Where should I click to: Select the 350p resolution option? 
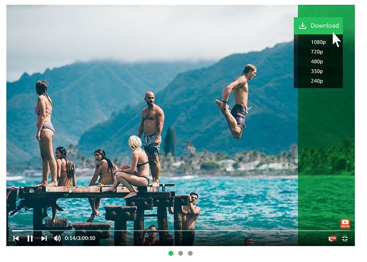[x=318, y=71]
